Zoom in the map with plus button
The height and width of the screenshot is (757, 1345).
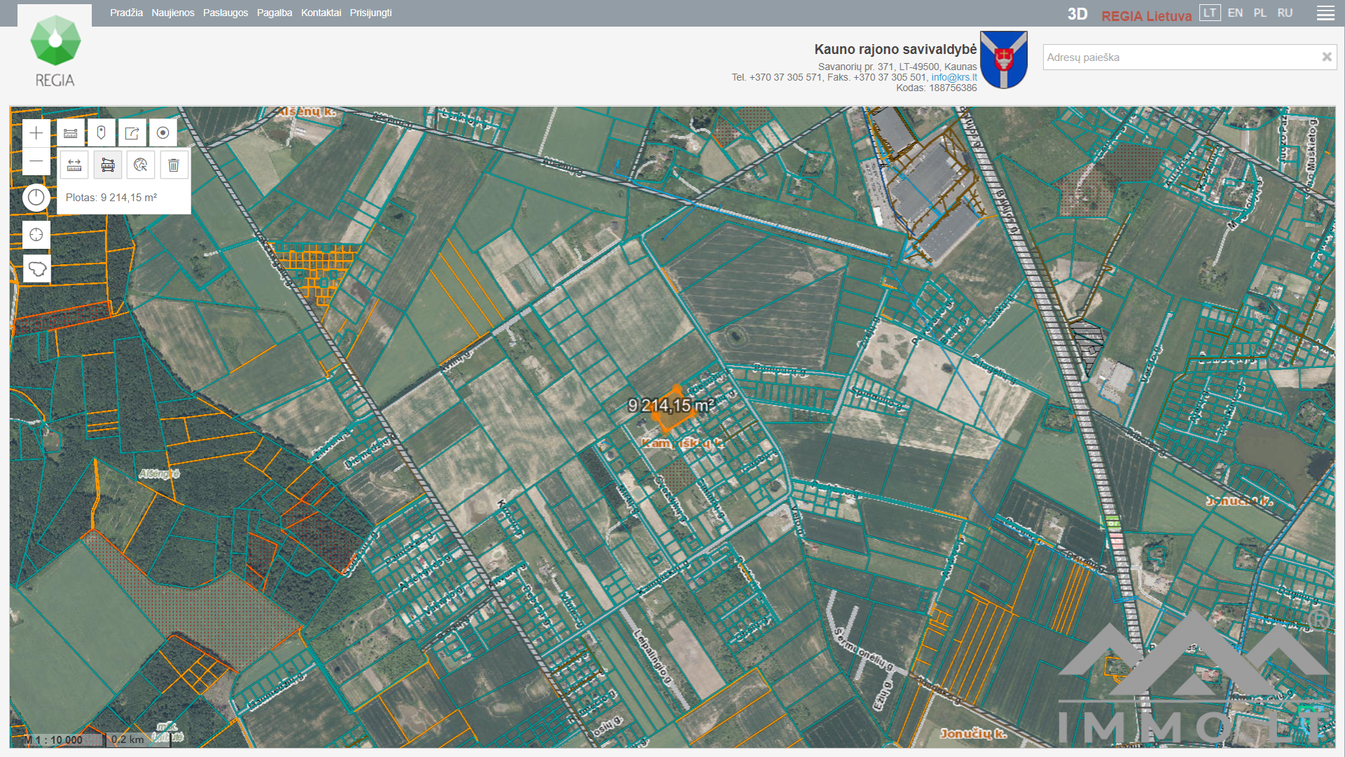click(x=36, y=133)
